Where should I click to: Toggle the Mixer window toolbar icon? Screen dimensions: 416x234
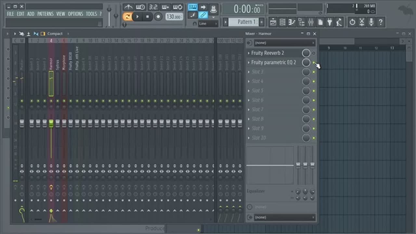(311, 22)
